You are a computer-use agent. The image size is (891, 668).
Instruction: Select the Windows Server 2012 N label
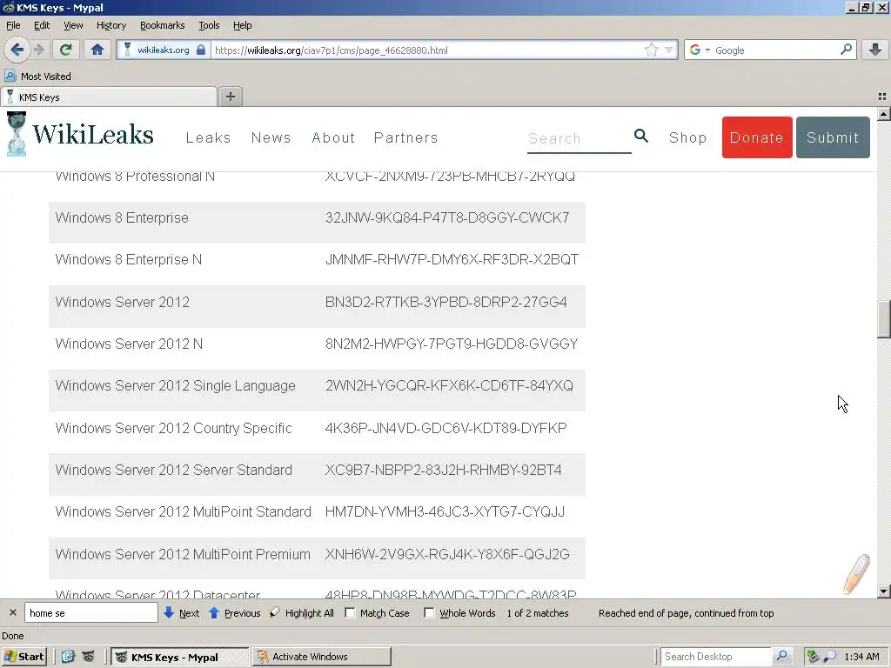129,344
